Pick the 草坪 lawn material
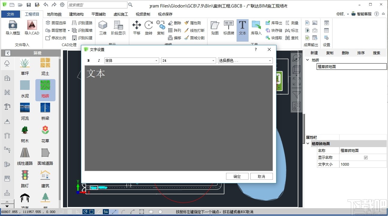 pos(25,67)
